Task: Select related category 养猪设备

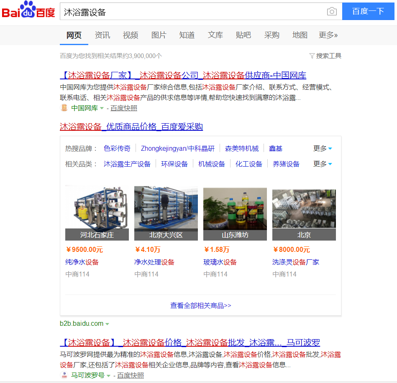Action: tap(286, 164)
